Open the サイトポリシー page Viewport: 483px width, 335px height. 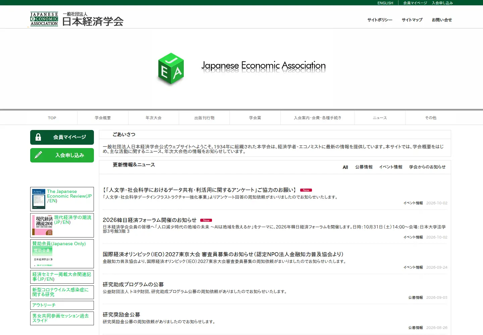click(380, 20)
